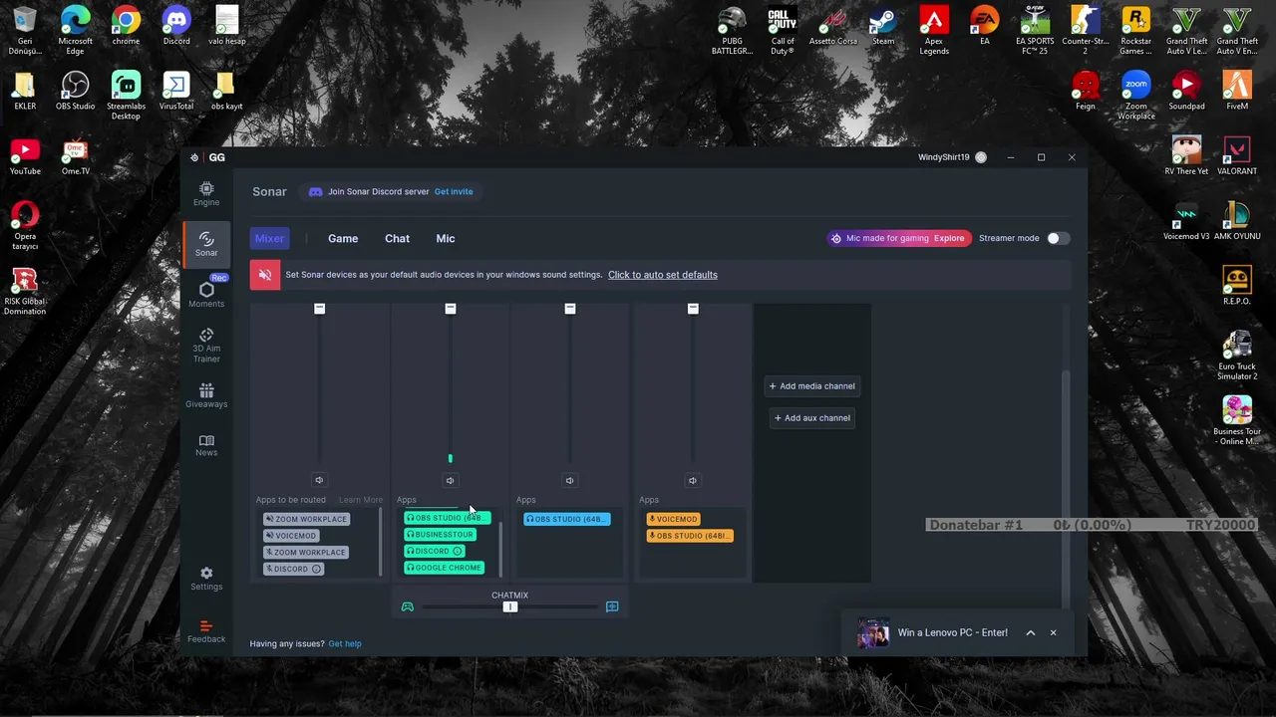
Task: Select VOICEMOD in apps to be routed list
Action: 291,536
